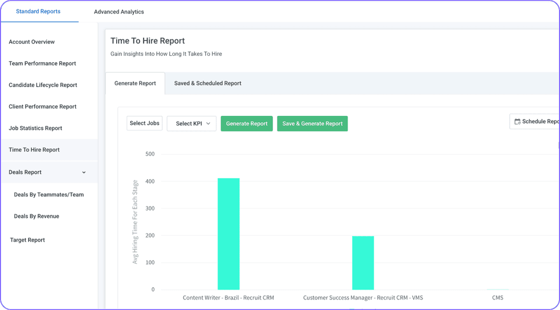Open the Job Statistics Report

[36, 128]
